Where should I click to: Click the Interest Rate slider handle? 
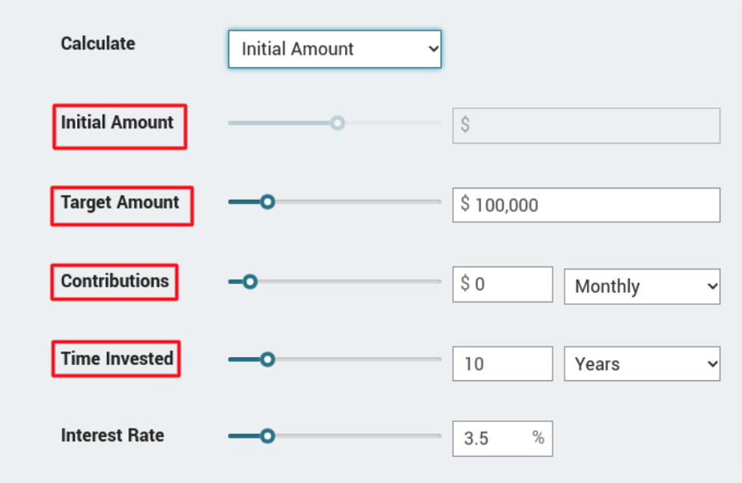[268, 436]
